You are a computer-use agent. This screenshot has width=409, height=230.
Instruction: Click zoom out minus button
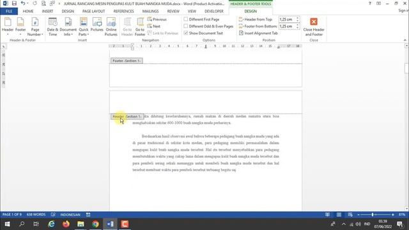click(x=359, y=215)
